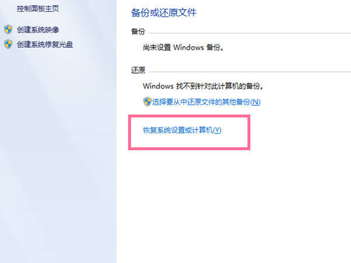Click the shield icon before 选择要从中还原文件的其他备份

click(147, 102)
